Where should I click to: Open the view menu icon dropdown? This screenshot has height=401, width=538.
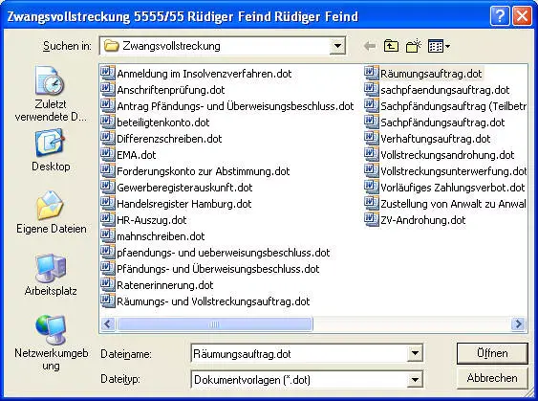[439, 46]
